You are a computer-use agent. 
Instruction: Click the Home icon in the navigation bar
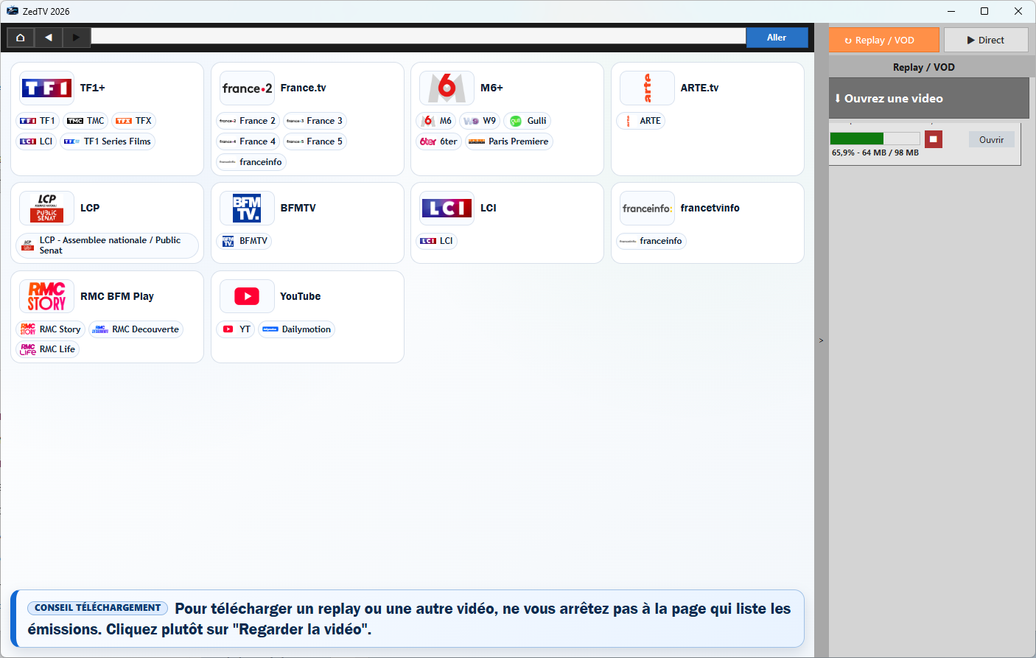(21, 38)
